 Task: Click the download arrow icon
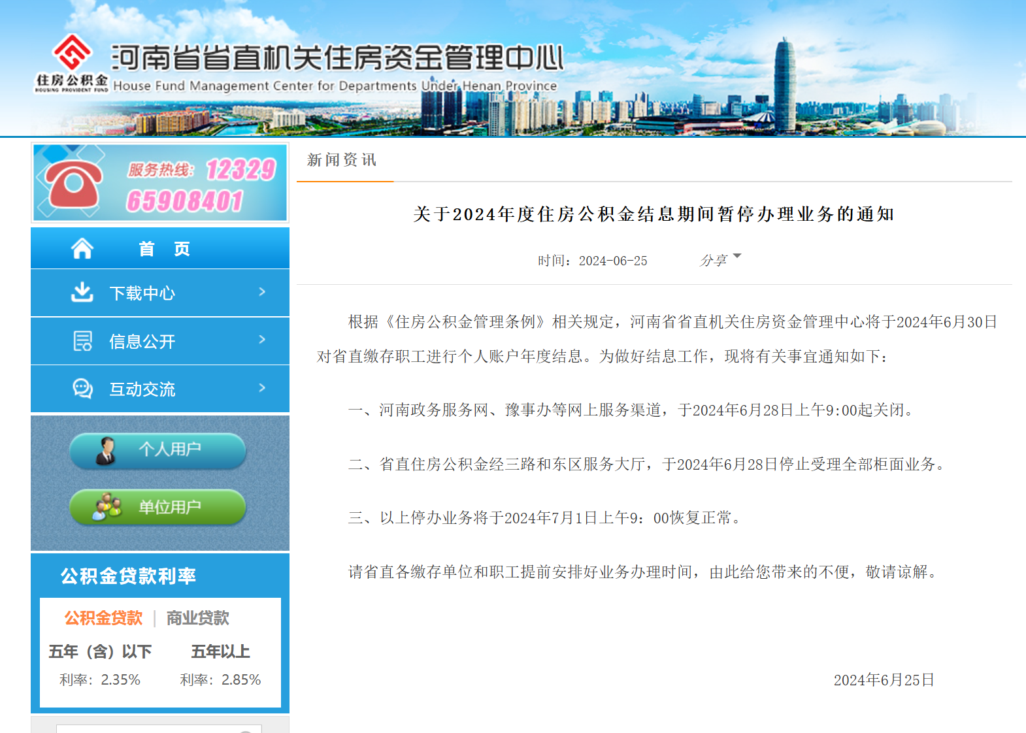point(82,293)
